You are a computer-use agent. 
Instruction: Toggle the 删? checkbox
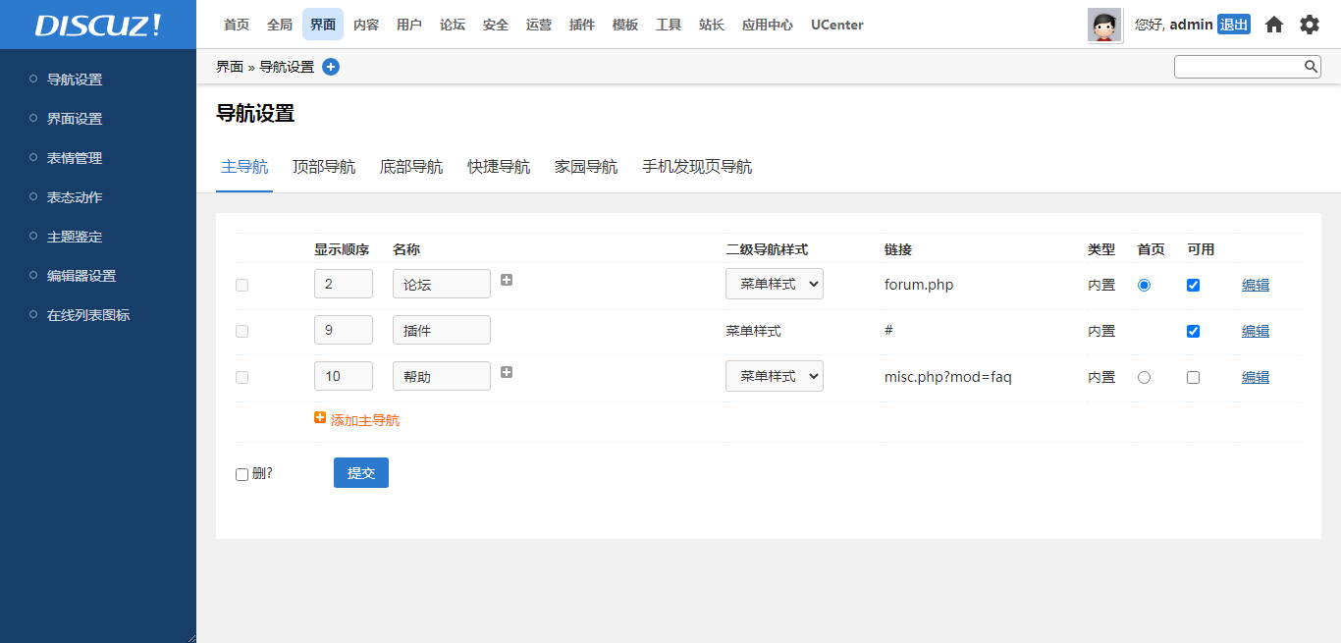click(241, 474)
